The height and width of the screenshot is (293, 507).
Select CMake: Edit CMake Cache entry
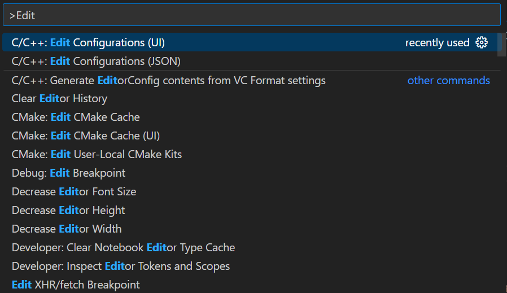76,117
